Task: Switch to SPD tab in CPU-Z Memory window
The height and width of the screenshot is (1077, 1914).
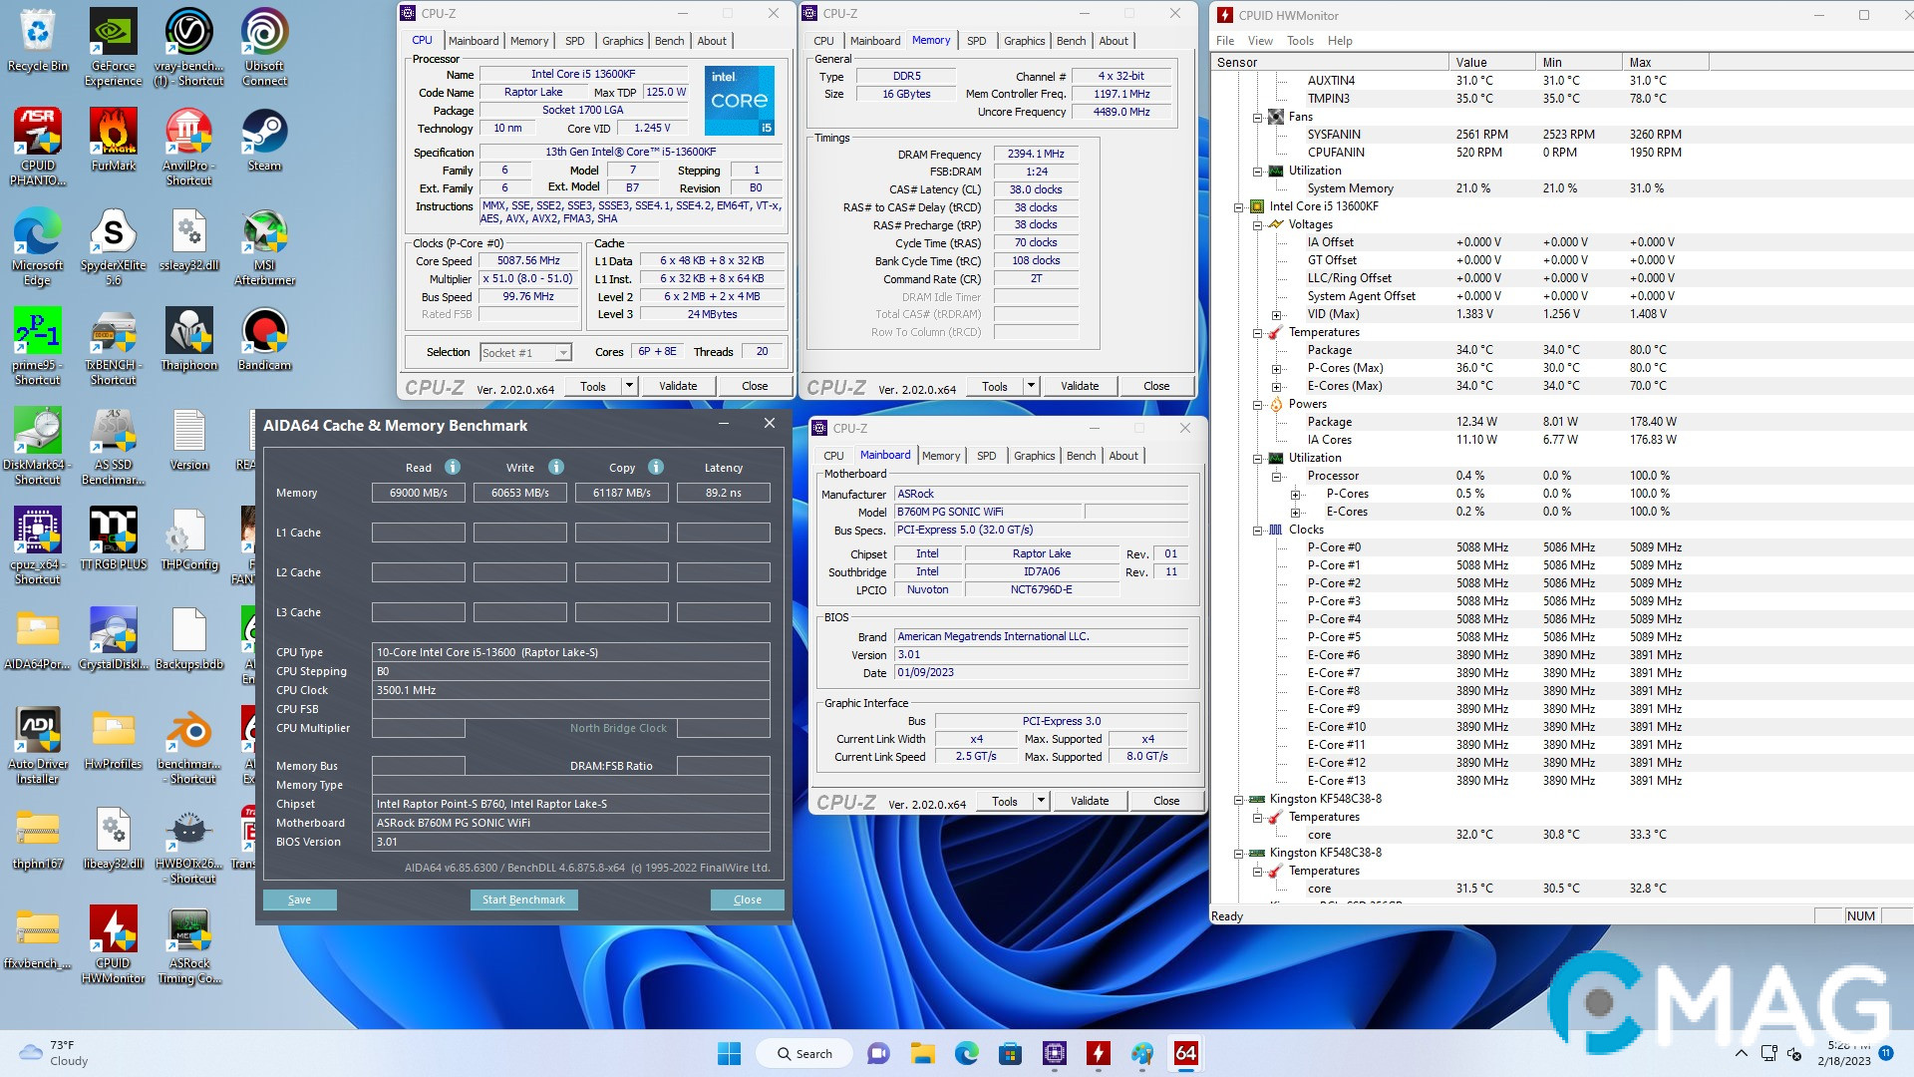Action: (976, 41)
